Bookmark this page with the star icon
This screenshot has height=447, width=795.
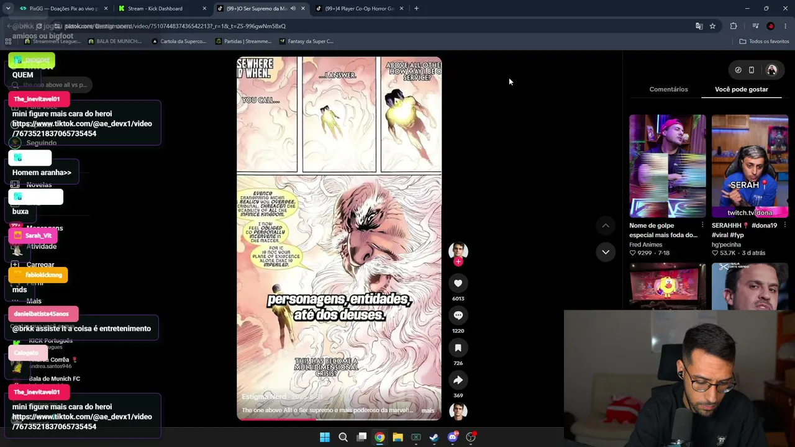(x=712, y=26)
